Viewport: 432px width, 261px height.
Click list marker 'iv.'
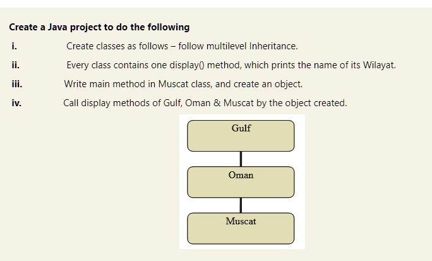(16, 103)
